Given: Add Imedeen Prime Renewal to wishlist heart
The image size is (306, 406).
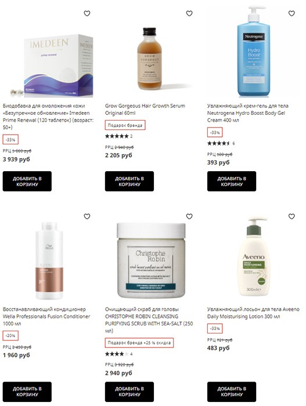Looking at the screenshot, I should click(87, 13).
